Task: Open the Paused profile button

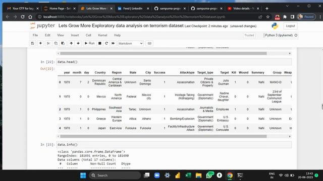Action: tap(306, 17)
